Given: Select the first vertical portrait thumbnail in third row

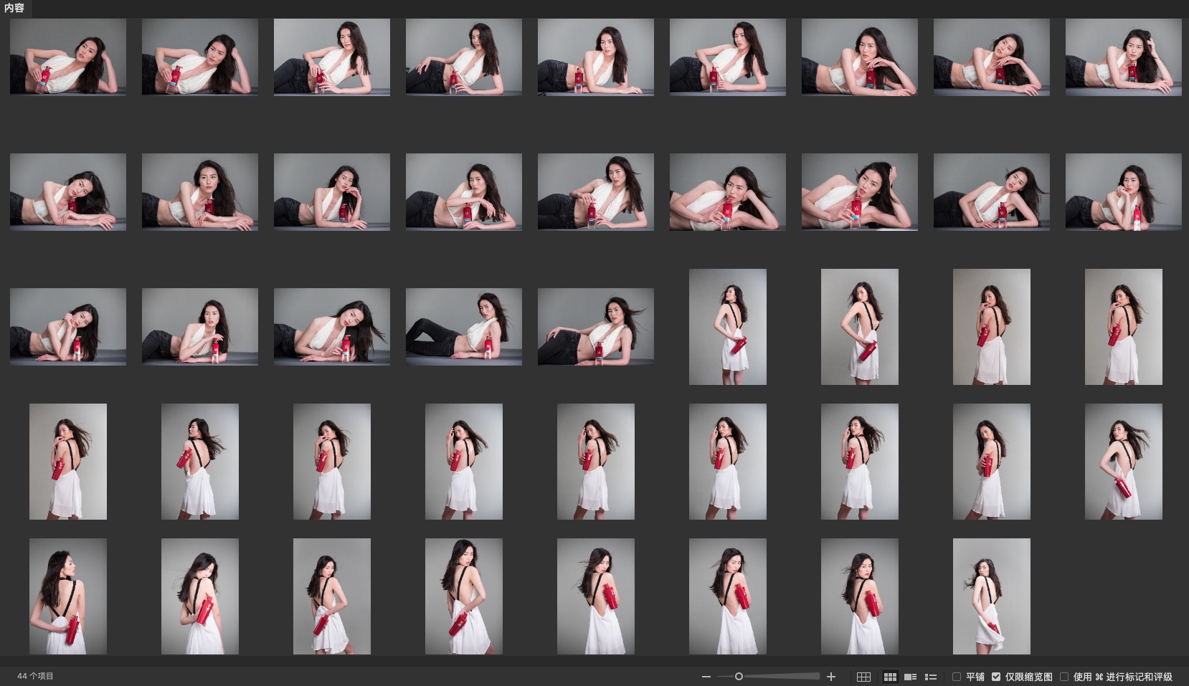Looking at the screenshot, I should [x=727, y=327].
